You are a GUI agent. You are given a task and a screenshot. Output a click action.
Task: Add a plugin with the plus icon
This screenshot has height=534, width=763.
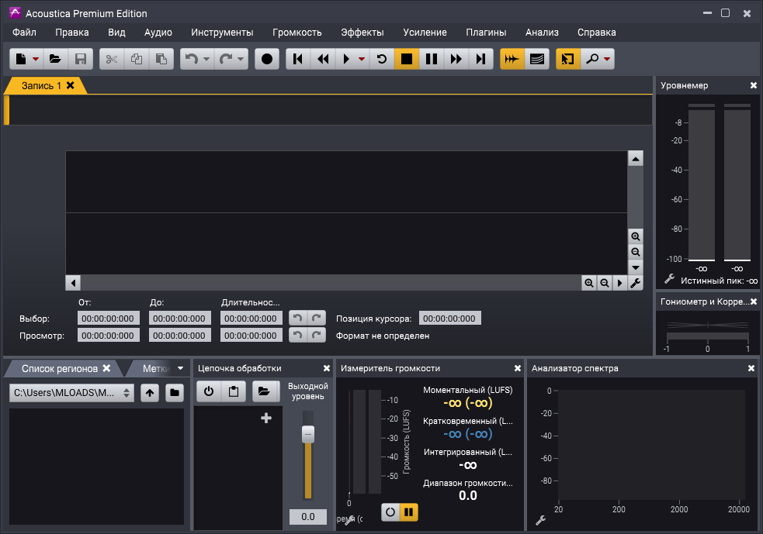pyautogui.click(x=266, y=419)
